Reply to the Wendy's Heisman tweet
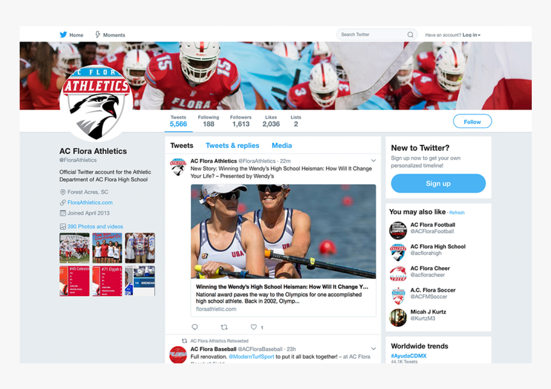The image size is (551, 389). [195, 327]
